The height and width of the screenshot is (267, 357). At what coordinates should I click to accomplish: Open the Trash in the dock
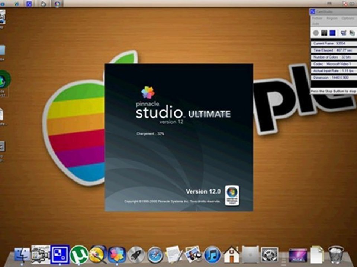[x=336, y=255]
